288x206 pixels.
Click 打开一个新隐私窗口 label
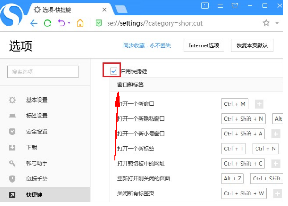click(x=141, y=119)
